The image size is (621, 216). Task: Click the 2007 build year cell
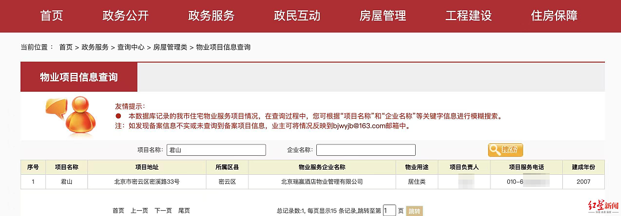[584, 182]
